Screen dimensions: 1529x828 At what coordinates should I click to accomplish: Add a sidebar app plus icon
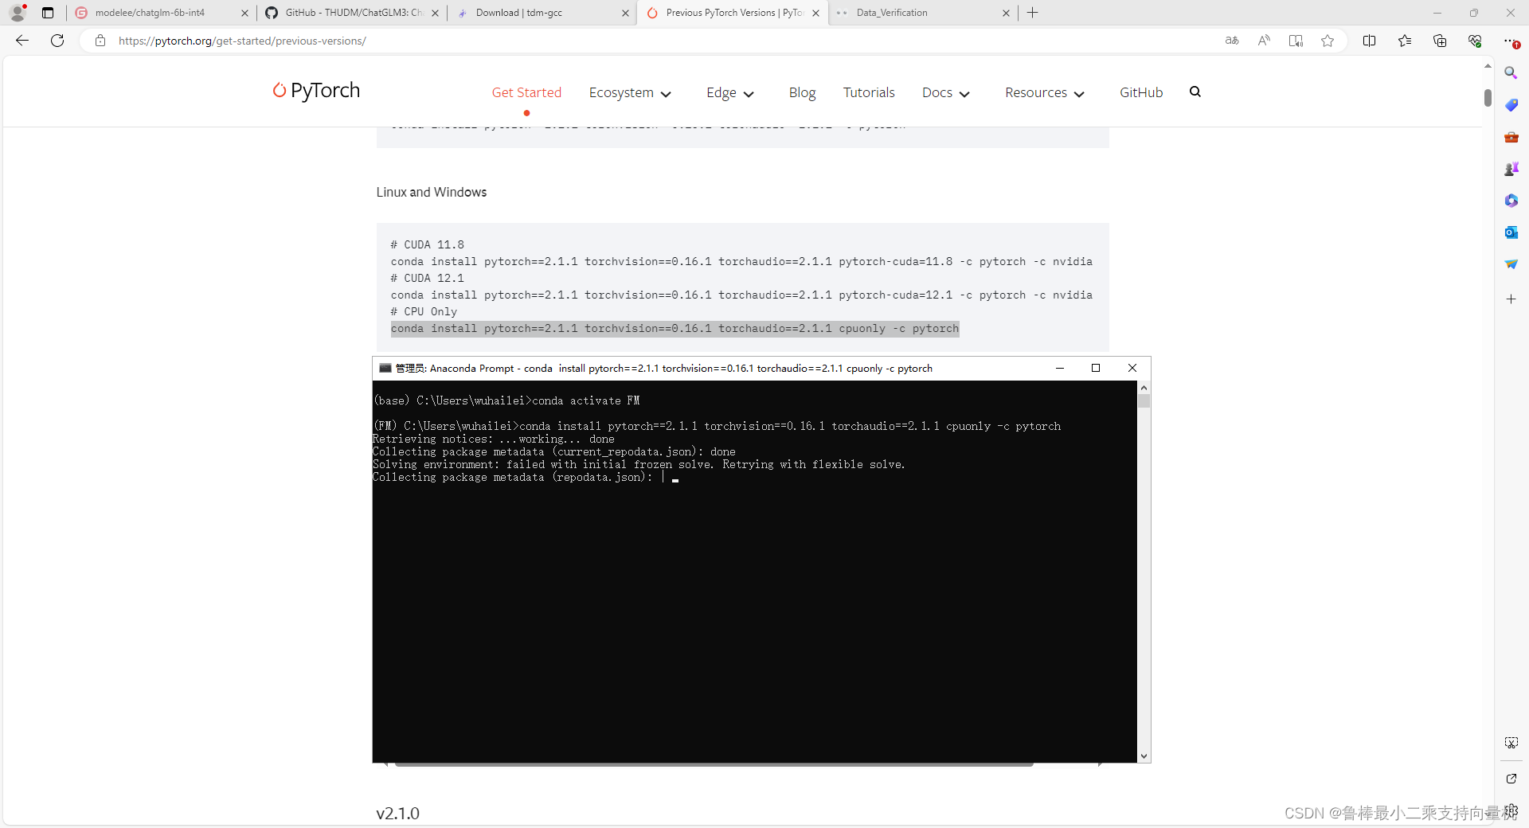coord(1511,299)
